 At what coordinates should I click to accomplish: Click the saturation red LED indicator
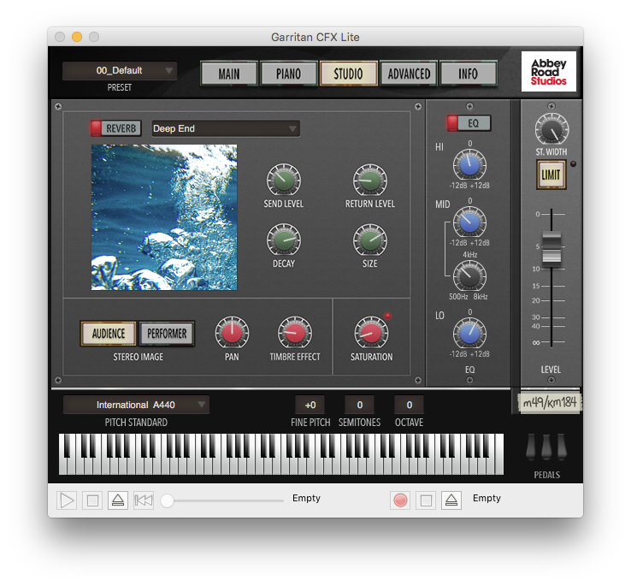(387, 316)
